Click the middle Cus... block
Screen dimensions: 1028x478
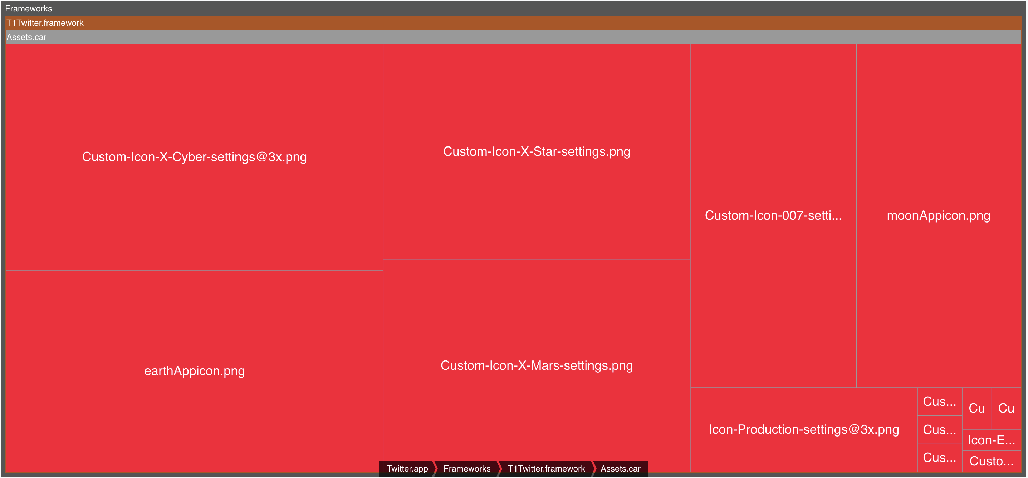(x=939, y=430)
